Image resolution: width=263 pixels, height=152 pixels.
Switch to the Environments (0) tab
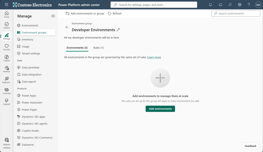click(x=77, y=48)
